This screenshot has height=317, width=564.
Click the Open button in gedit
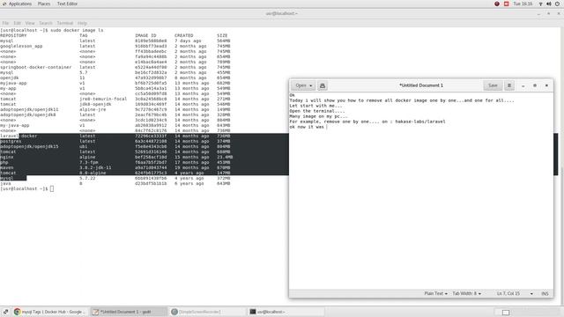(303, 85)
